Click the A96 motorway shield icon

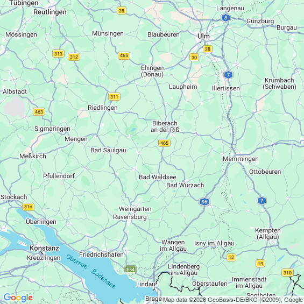click(x=204, y=202)
